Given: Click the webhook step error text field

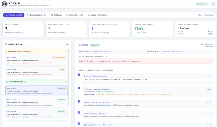Looking at the screenshot, I should tap(147, 80).
